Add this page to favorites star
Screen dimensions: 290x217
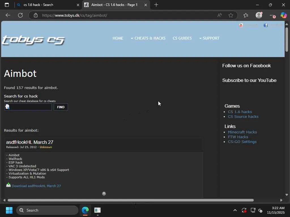pos(231,15)
